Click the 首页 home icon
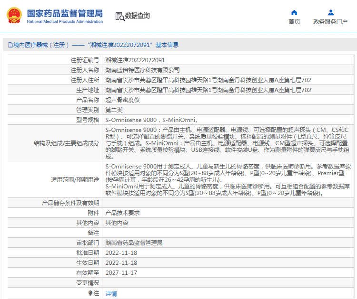 tap(294, 13)
